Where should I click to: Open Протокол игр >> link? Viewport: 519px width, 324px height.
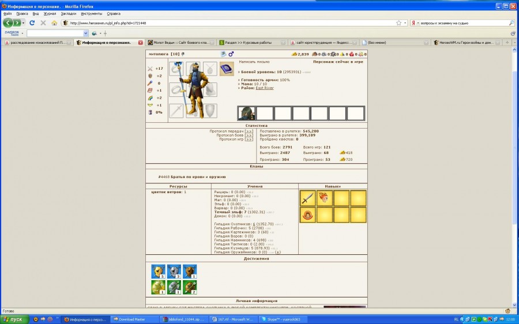coord(249,140)
